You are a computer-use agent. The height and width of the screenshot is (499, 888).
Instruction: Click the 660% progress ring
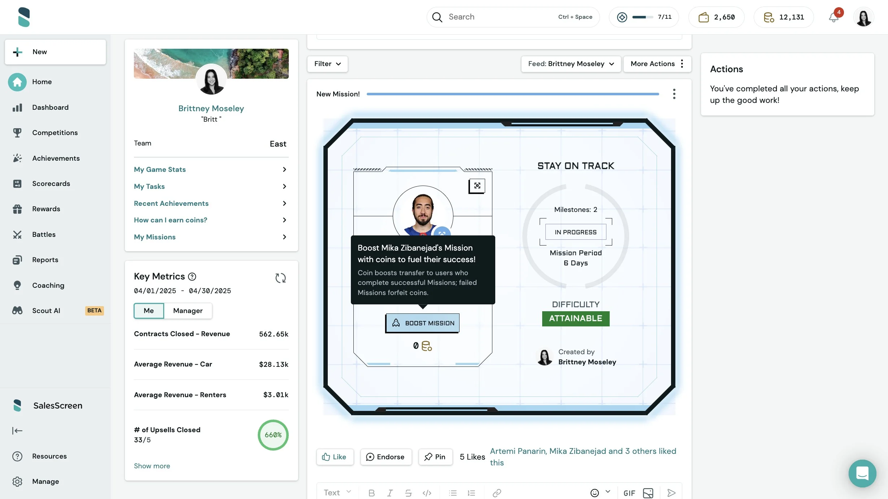273,435
